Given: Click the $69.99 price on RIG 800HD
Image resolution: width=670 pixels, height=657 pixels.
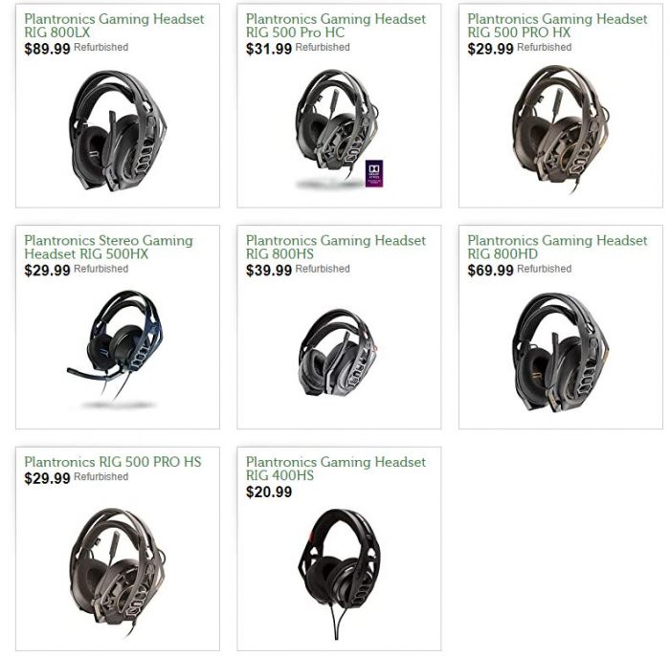Looking at the screenshot, I should pos(490,271).
